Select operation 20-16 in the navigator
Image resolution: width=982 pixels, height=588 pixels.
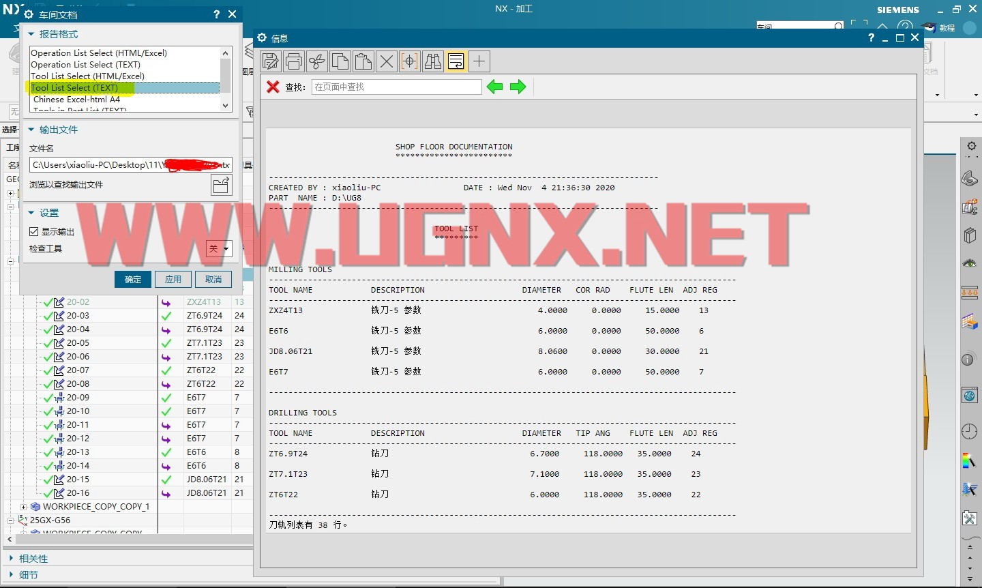tap(78, 493)
